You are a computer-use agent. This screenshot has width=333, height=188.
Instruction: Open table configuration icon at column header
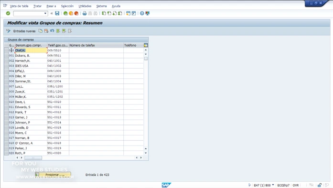pos(146,45)
